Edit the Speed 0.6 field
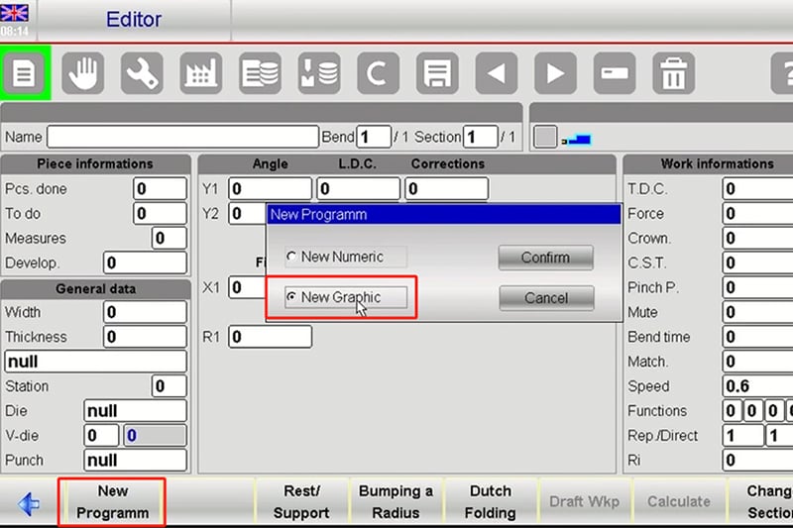The image size is (793, 528). pos(757,386)
